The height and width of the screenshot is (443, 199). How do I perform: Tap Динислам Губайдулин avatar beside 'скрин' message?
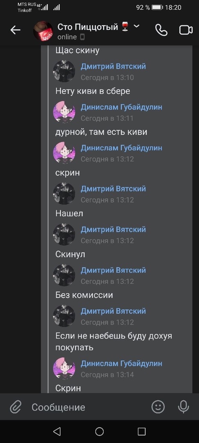coord(64,153)
